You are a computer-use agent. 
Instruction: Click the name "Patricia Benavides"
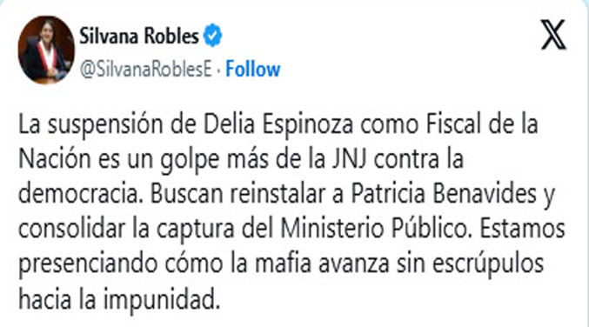pyautogui.click(x=444, y=193)
